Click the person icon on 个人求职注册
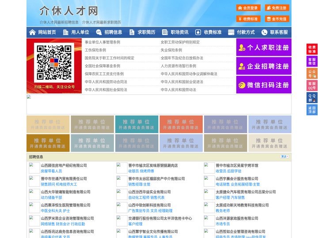The image size is (318, 238). [242, 48]
